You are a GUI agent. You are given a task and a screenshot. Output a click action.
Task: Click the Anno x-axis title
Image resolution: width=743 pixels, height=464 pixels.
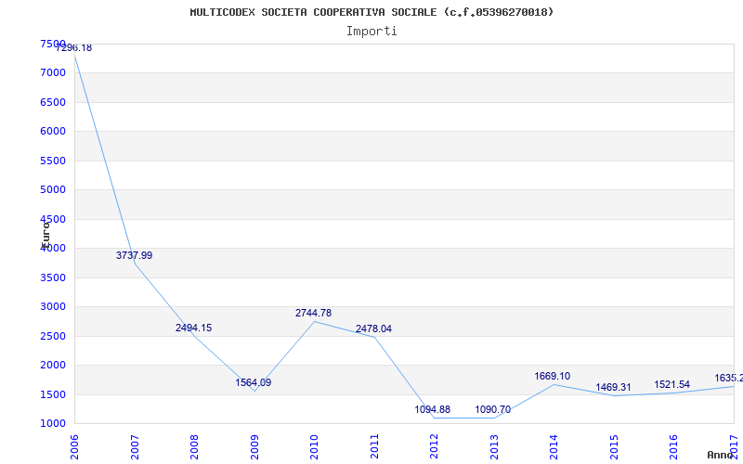click(x=721, y=455)
